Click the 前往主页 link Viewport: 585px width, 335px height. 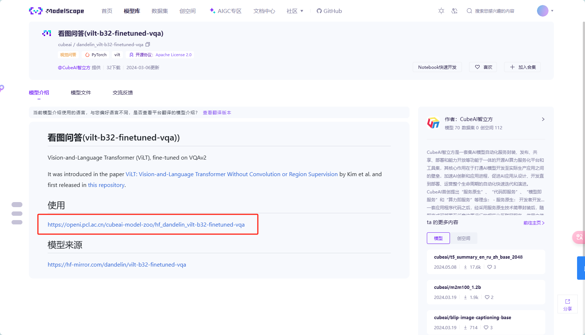tap(534, 223)
